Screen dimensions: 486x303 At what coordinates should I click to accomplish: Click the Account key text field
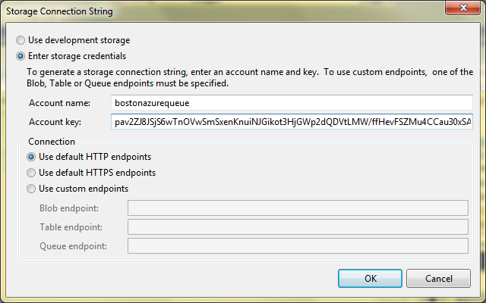[292, 121]
